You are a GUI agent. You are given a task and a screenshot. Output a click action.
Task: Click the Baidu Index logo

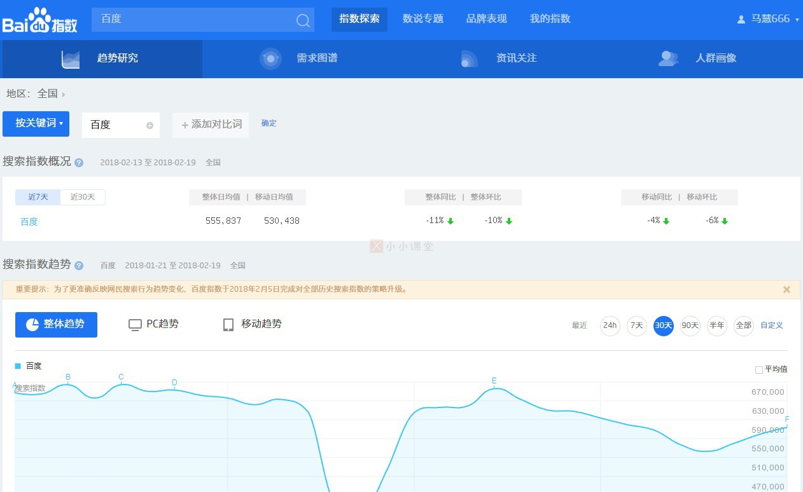pyautogui.click(x=40, y=20)
